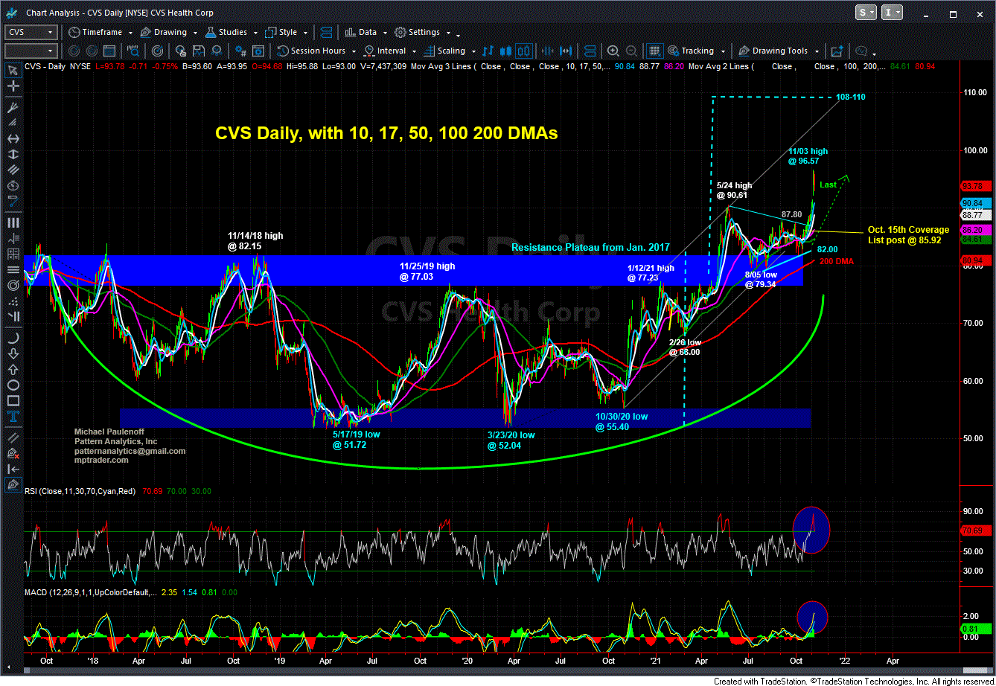Select the arc drawing tool
The height and width of the screenshot is (686, 996).
13,338
